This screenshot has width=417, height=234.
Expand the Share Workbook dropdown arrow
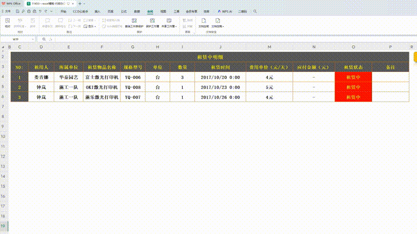point(176,27)
